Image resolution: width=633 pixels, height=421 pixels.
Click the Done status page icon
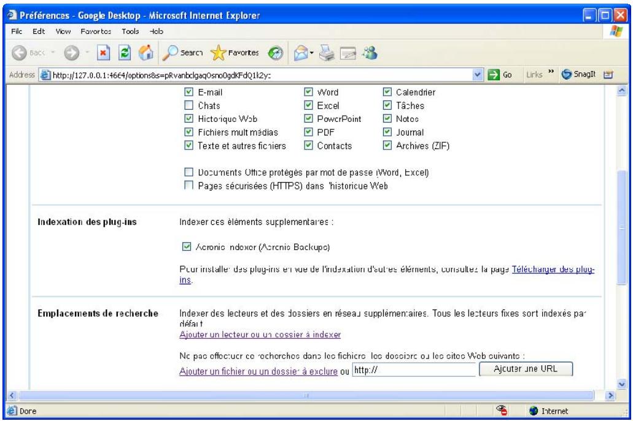point(12,411)
